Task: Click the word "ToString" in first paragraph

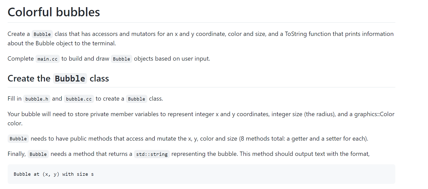Action: coord(296,34)
